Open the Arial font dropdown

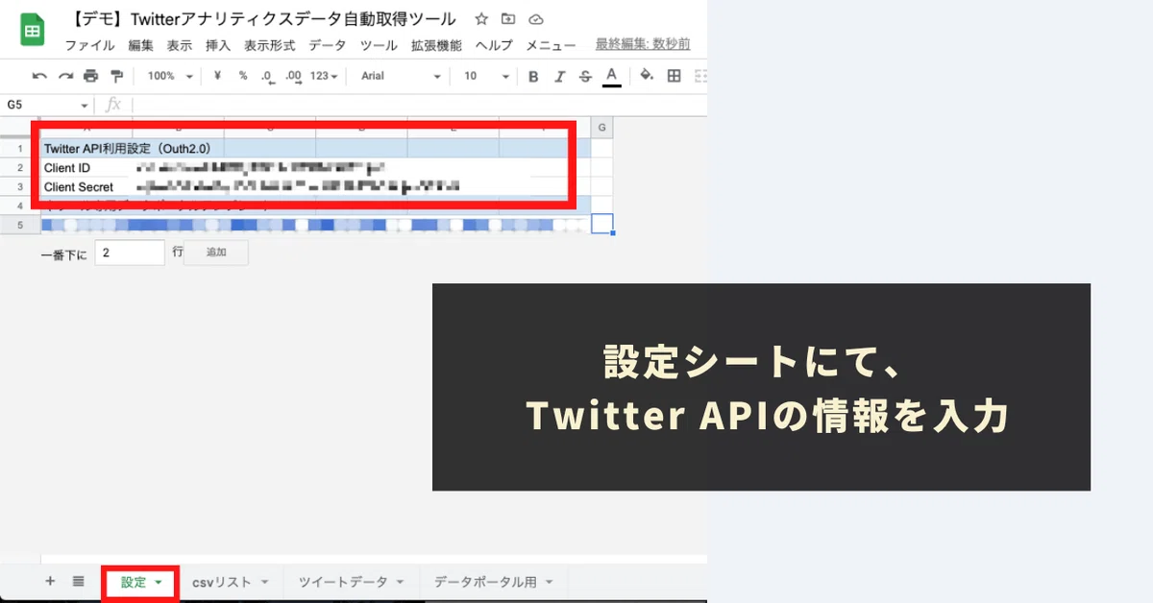click(402, 76)
